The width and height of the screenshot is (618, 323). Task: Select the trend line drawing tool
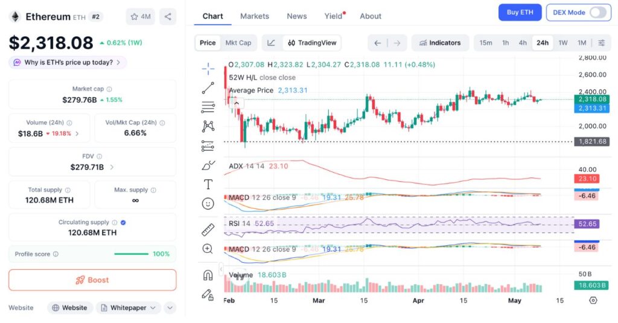(208, 88)
